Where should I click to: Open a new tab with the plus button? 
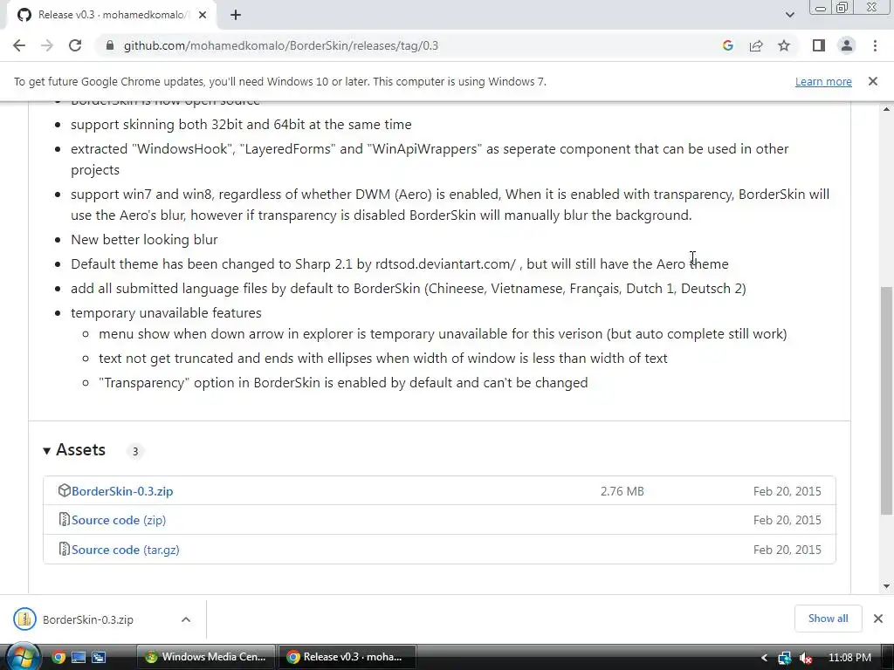pyautogui.click(x=236, y=16)
